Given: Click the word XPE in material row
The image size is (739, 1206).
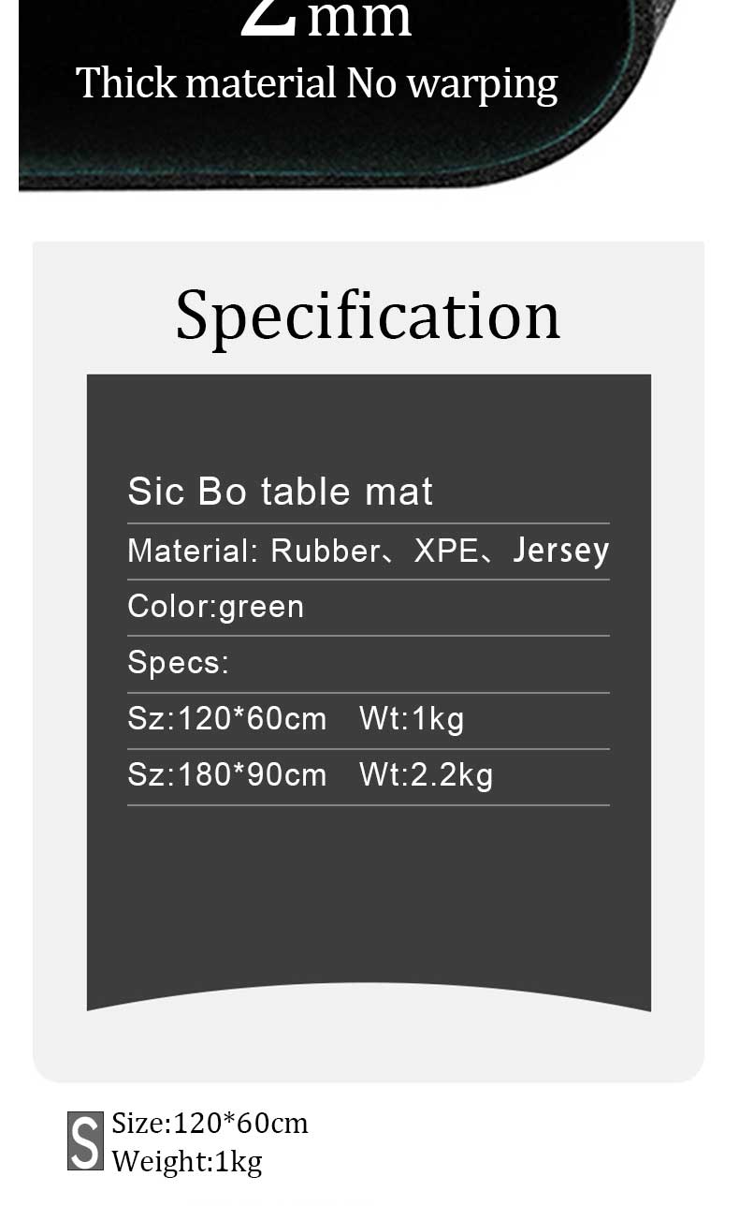Looking at the screenshot, I should tap(446, 551).
